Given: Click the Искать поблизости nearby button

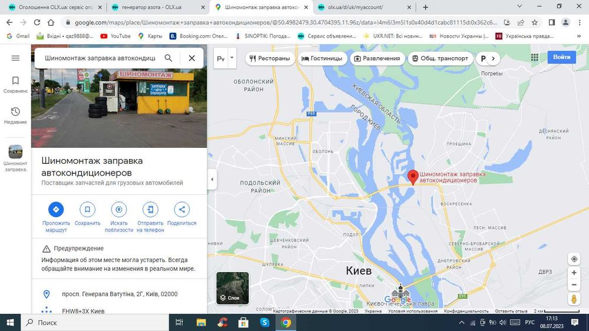Looking at the screenshot, I should [119, 217].
